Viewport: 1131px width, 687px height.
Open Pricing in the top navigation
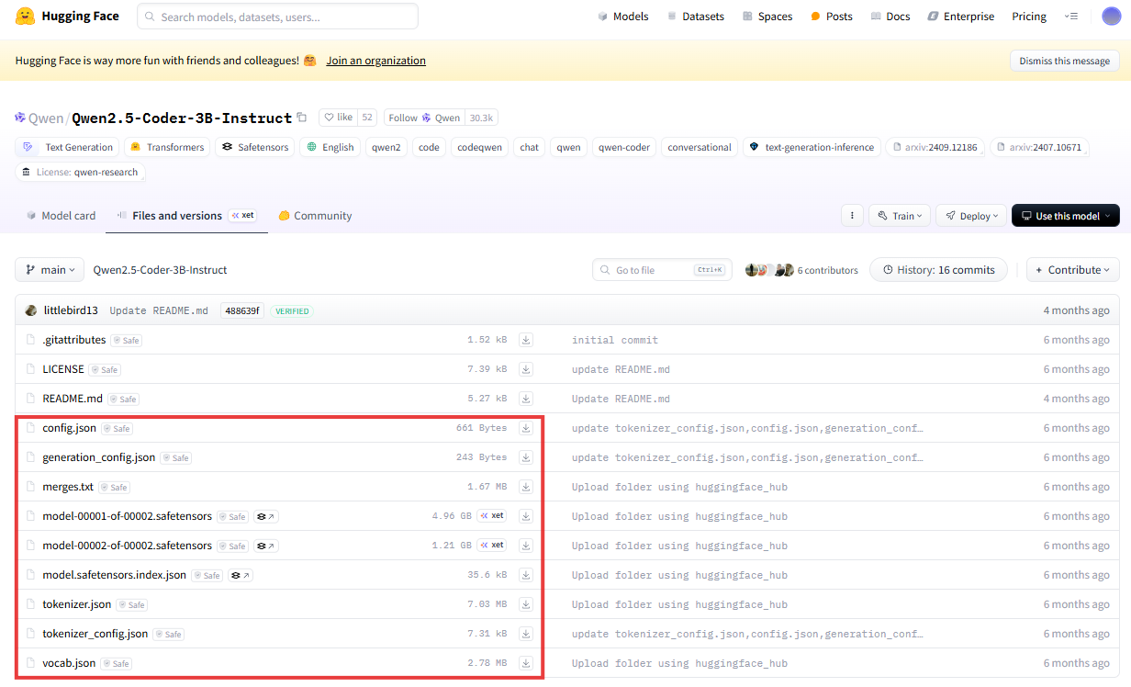[x=1029, y=17]
